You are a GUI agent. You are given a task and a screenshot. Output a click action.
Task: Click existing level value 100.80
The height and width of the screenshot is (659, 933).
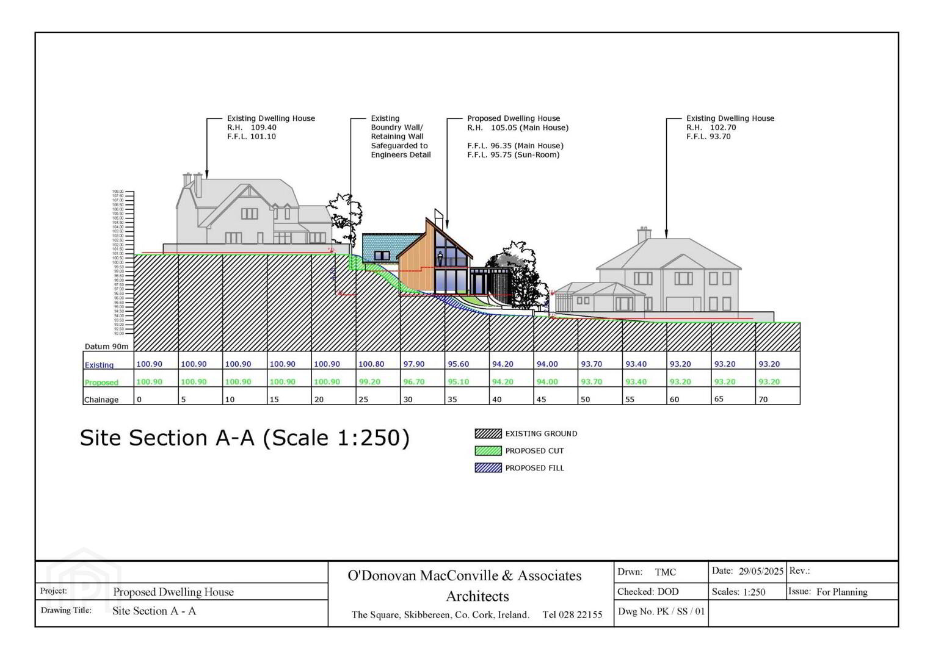[371, 364]
